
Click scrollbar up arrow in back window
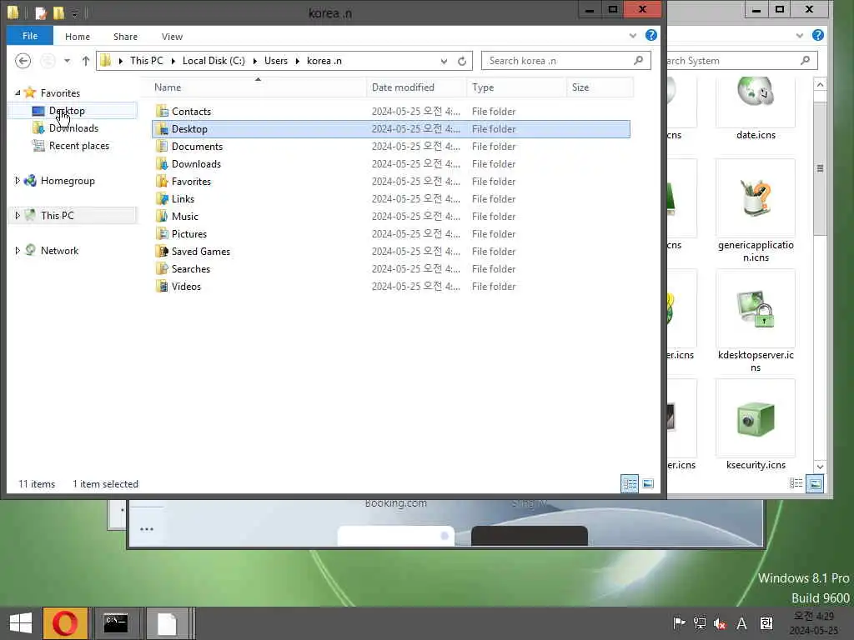820,84
